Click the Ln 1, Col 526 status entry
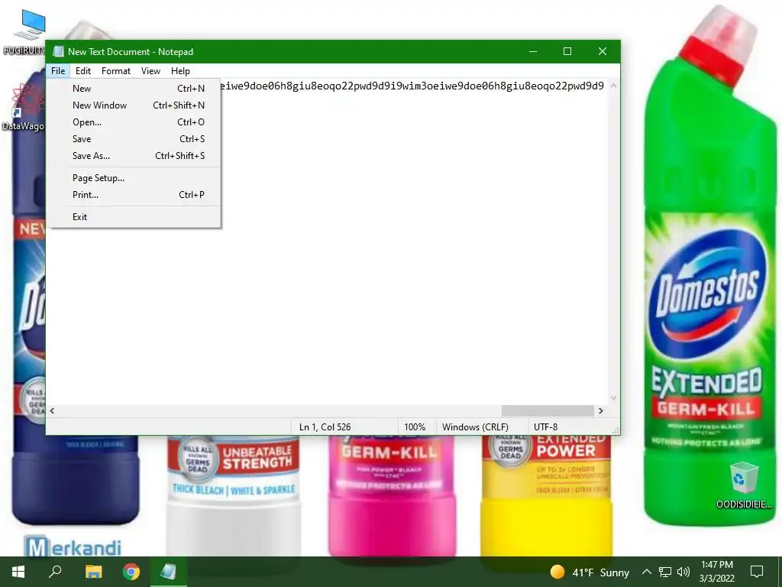782x587 pixels. click(344, 427)
